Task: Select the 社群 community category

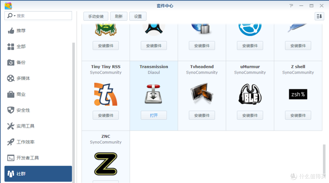Action: (x=38, y=174)
